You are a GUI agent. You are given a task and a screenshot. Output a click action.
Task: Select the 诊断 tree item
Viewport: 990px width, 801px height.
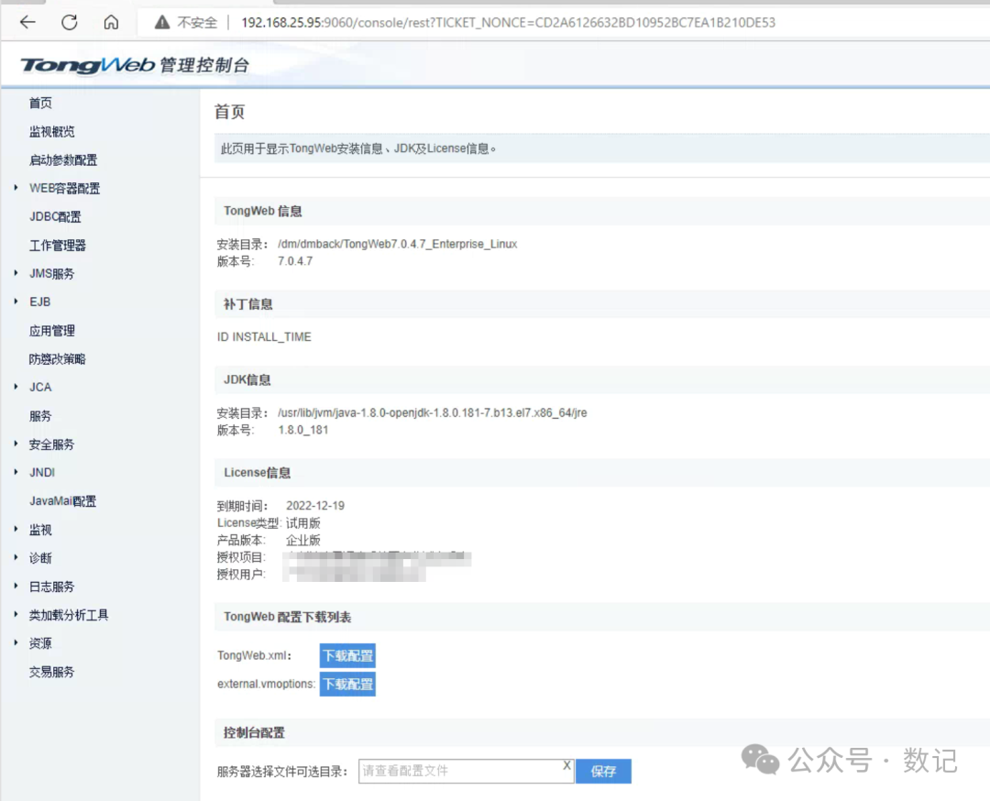coord(40,558)
